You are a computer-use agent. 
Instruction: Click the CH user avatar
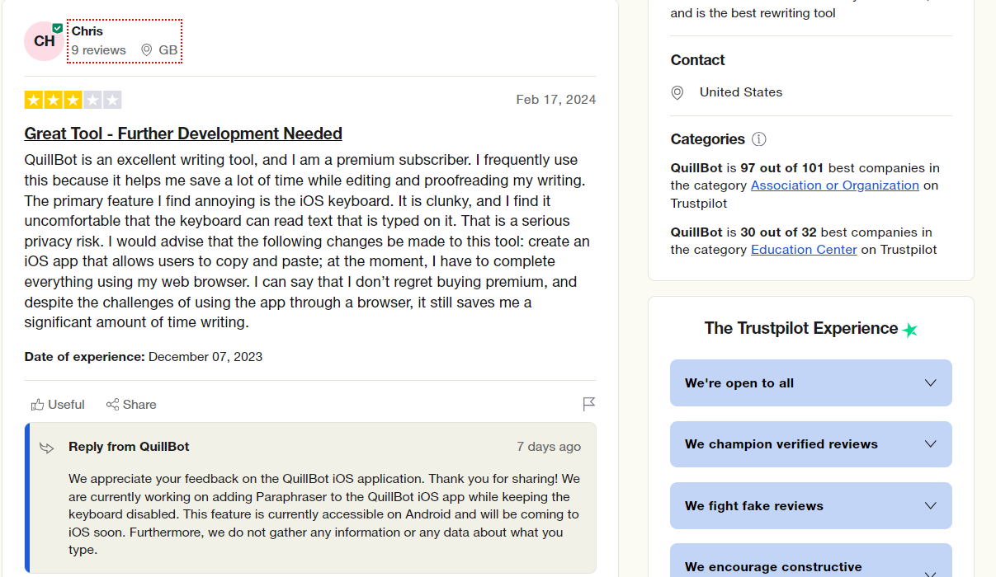click(x=44, y=41)
